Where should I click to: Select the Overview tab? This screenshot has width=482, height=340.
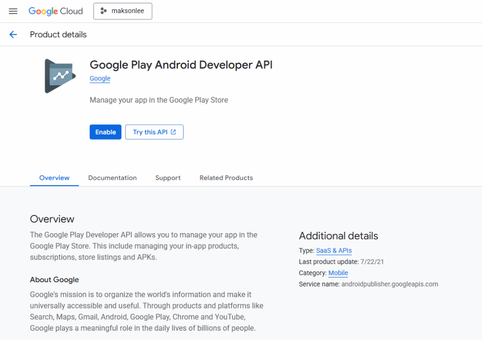[54, 178]
